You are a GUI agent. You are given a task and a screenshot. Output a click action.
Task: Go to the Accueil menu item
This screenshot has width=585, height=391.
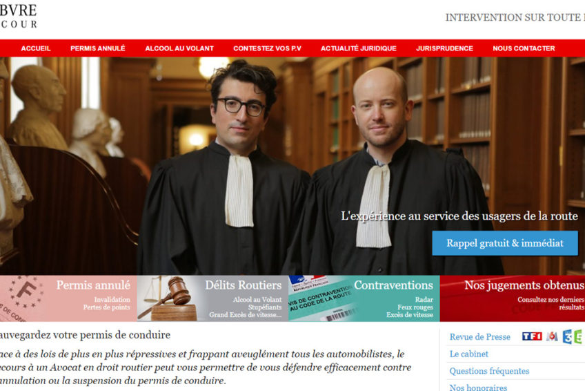pos(36,48)
